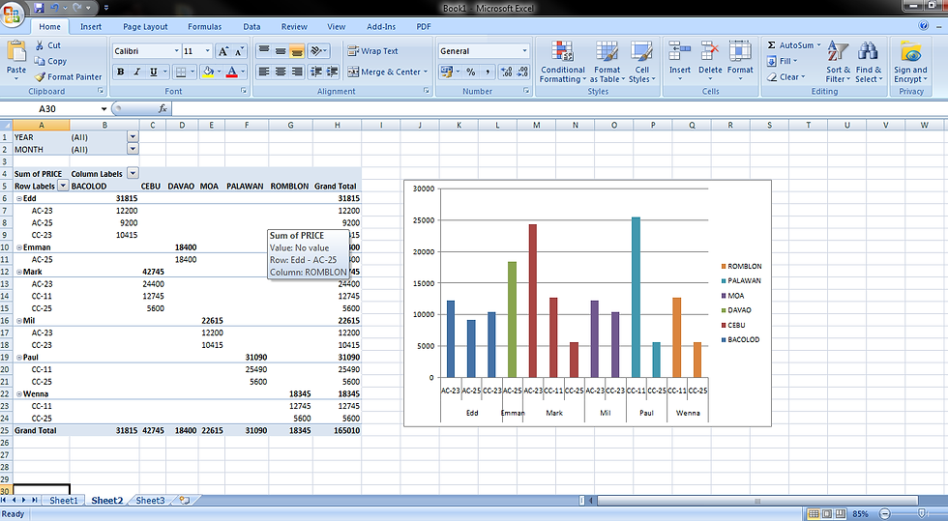Viewport: 948px width, 521px height.
Task: Open MONTH filter dropdown in B2
Action: coord(133,149)
